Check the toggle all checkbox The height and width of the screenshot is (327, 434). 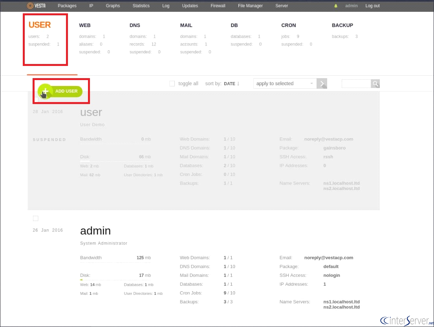(x=172, y=84)
